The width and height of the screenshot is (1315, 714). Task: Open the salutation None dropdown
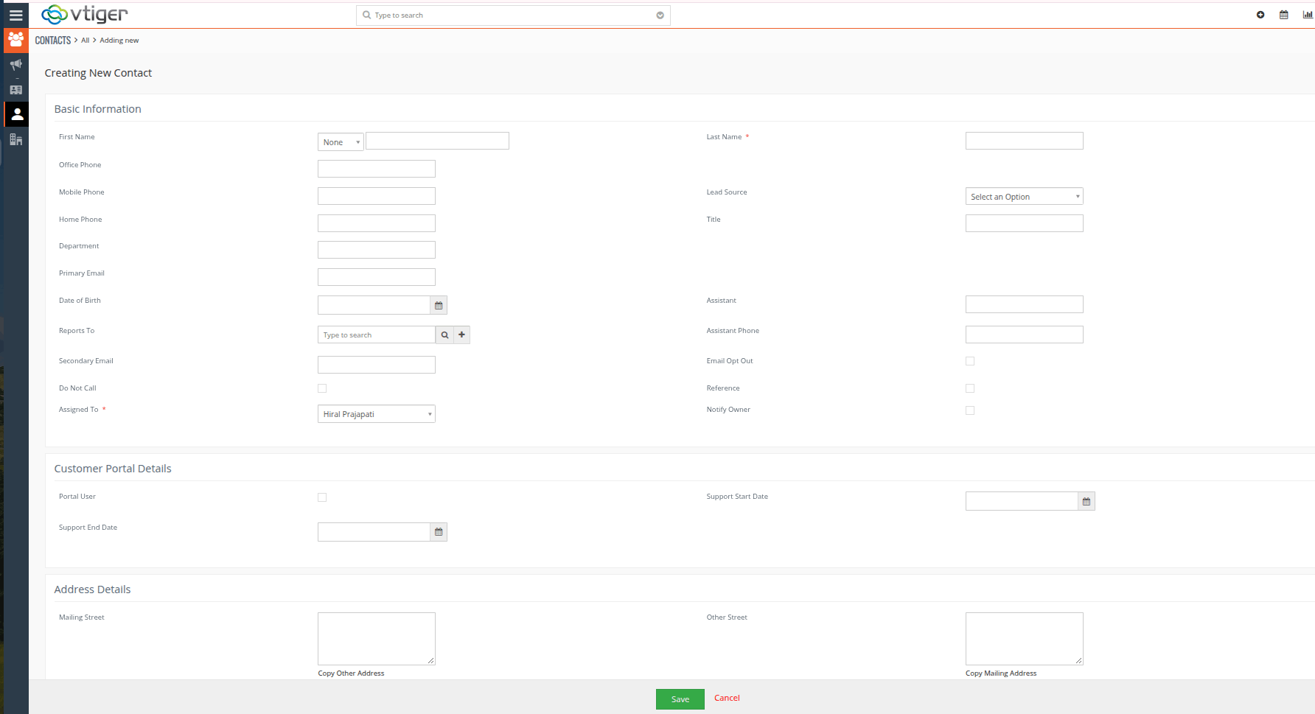coord(341,142)
